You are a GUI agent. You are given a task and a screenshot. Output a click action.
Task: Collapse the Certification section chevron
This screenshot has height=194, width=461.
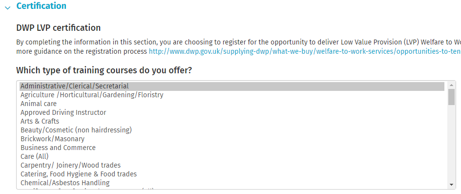point(8,8)
